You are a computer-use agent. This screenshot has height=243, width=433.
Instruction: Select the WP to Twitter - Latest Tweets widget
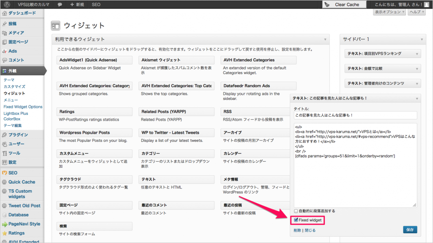pos(176,133)
